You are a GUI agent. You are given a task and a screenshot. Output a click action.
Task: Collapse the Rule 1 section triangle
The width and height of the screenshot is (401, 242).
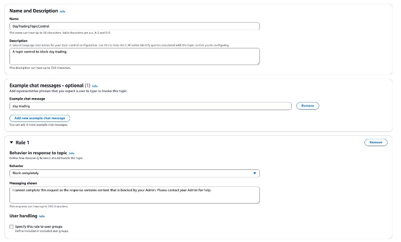click(x=11, y=142)
